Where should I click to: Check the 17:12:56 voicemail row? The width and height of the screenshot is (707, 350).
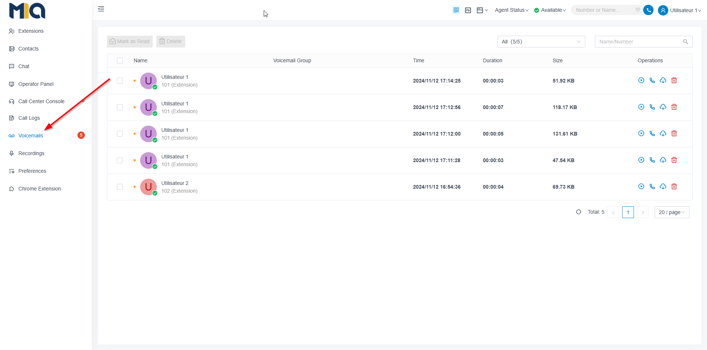120,107
